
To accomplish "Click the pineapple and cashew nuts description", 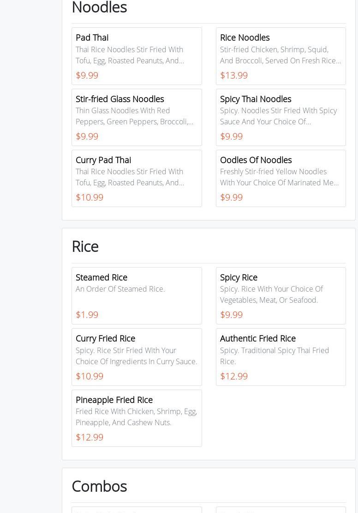I will [136, 417].
